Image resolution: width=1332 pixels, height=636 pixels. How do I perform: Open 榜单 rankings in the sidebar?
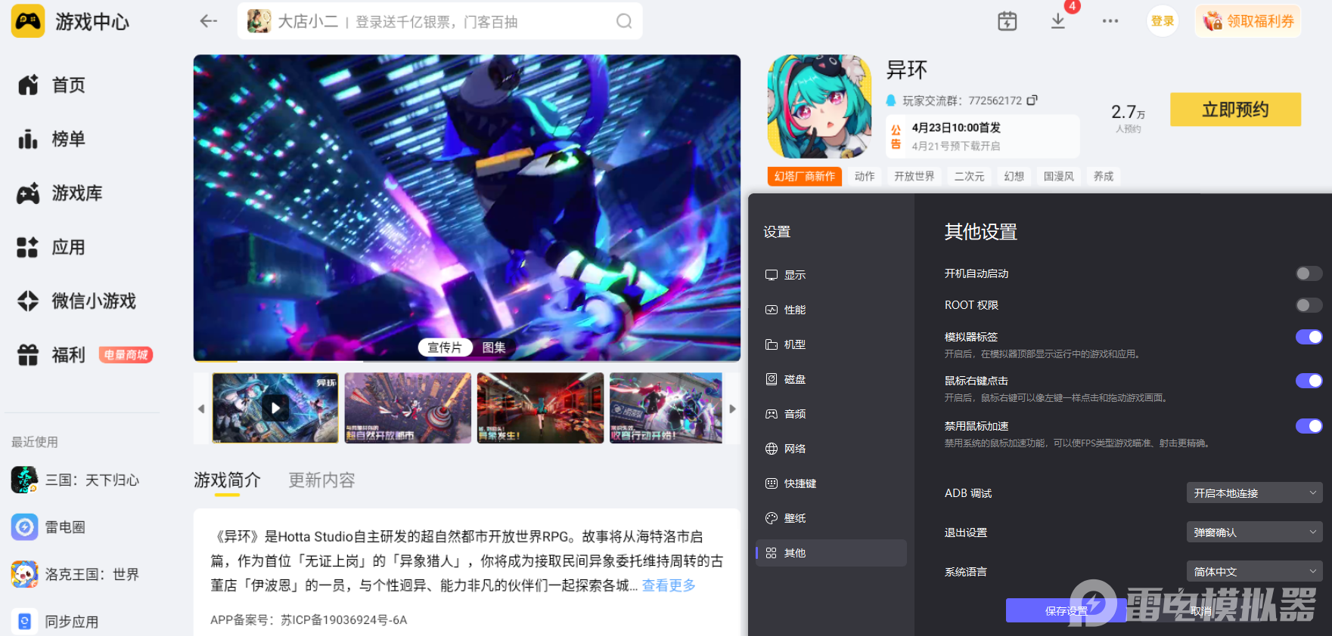(51, 139)
